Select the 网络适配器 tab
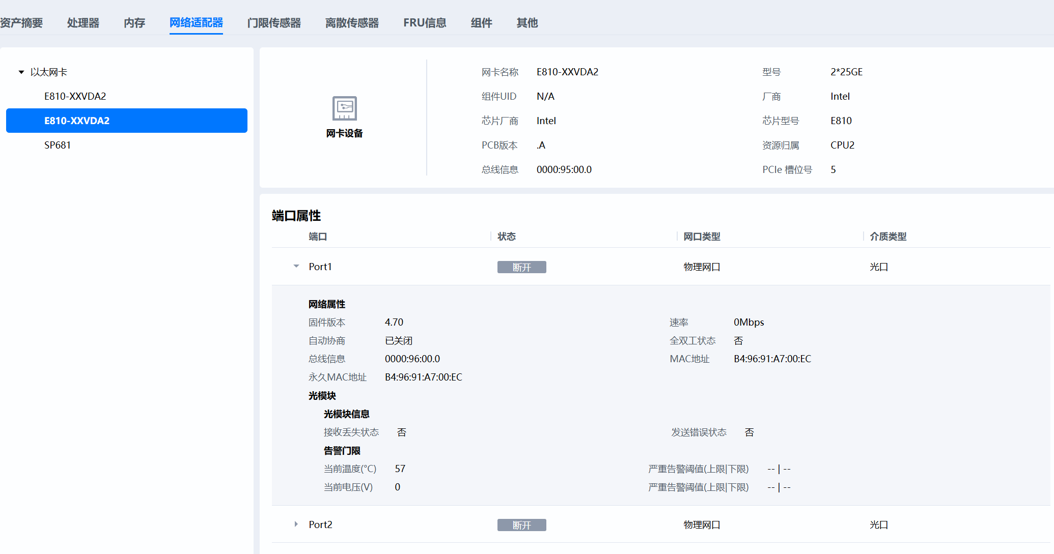The width and height of the screenshot is (1054, 554). [x=196, y=23]
